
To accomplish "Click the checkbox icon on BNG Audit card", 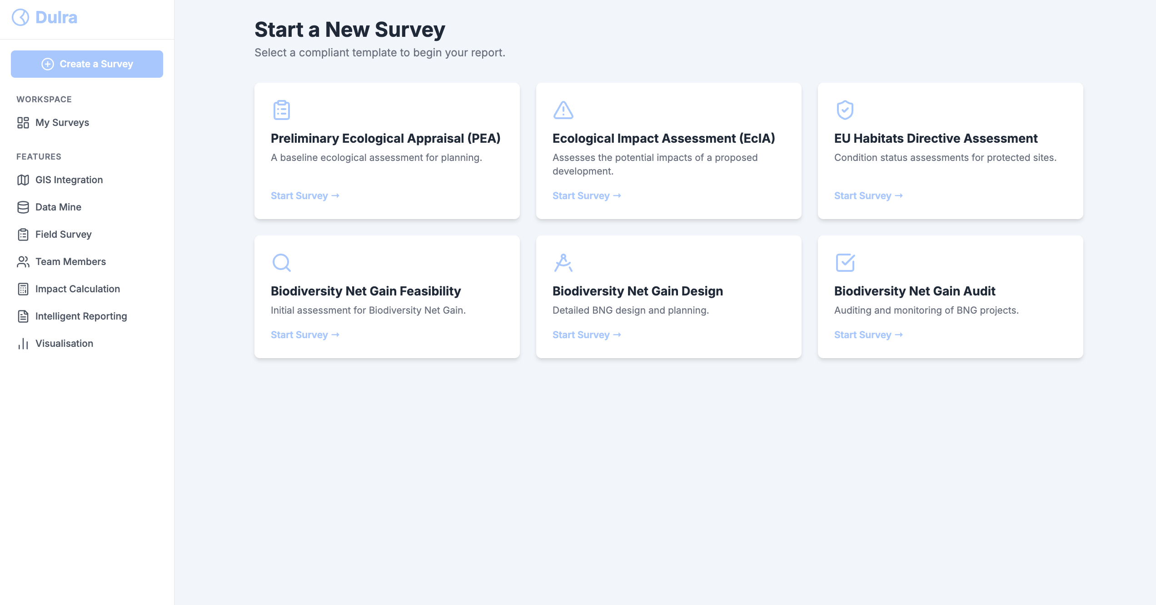I will click(845, 263).
